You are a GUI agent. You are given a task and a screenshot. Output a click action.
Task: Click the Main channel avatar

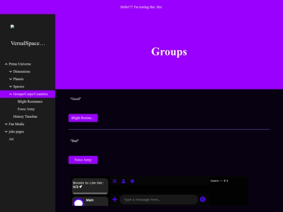point(79,203)
